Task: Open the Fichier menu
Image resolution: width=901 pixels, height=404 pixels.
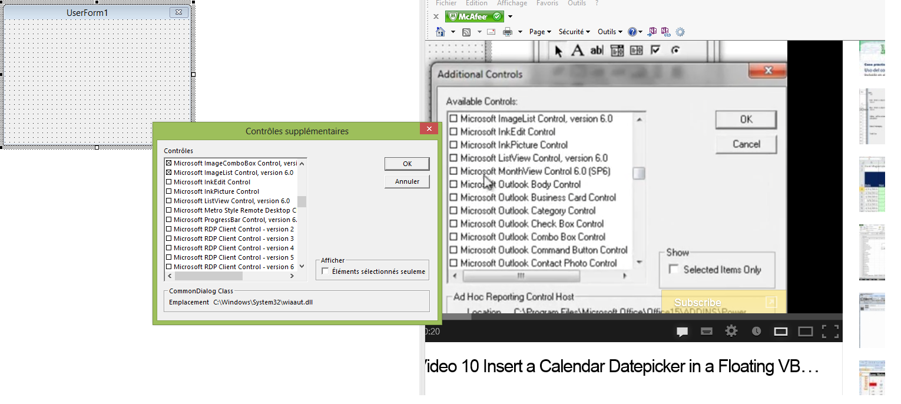Action: (446, 3)
